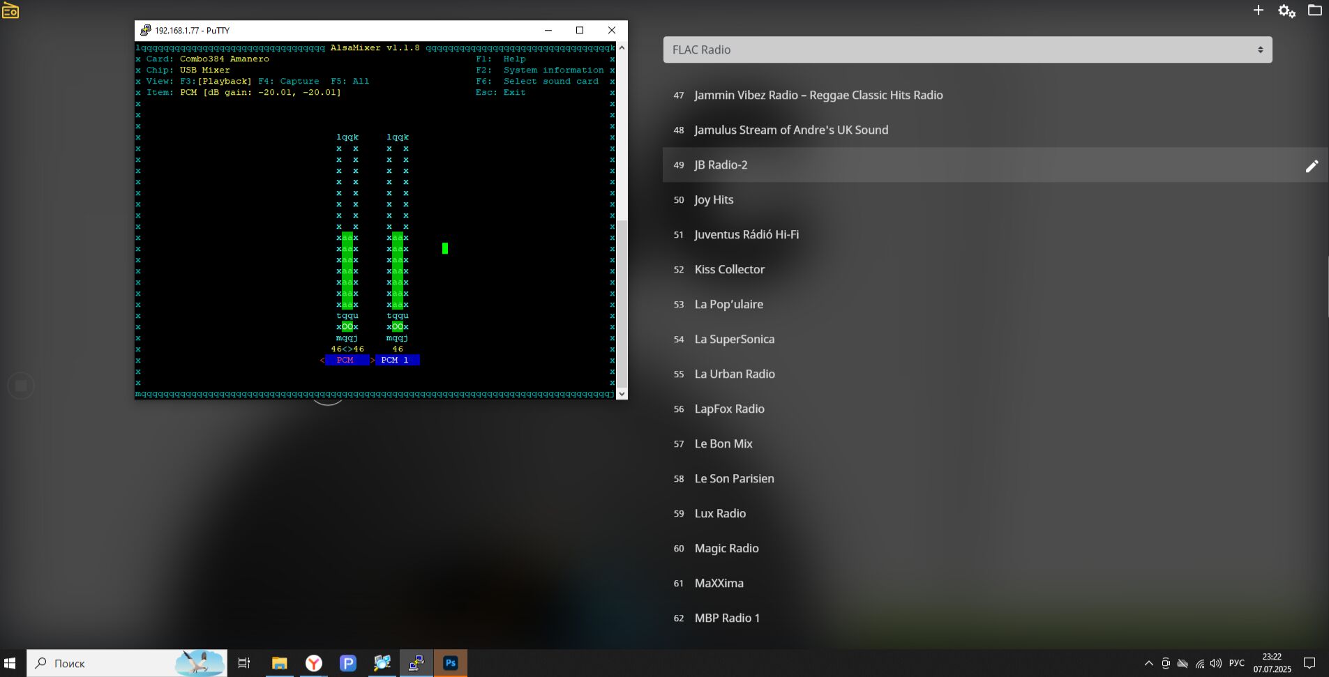This screenshot has height=677, width=1329.
Task: Click F6 Select sound card text
Action: click(537, 81)
